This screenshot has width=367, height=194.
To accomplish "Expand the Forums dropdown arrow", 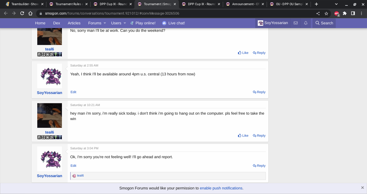I will pos(105,23).
